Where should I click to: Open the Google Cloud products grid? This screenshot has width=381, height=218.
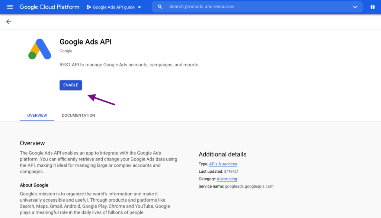[x=372, y=7]
